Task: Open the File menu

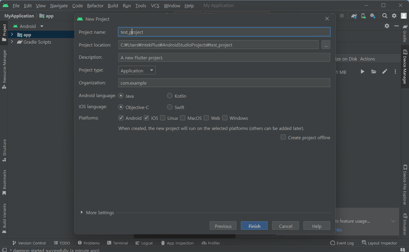Action: [x=16, y=6]
